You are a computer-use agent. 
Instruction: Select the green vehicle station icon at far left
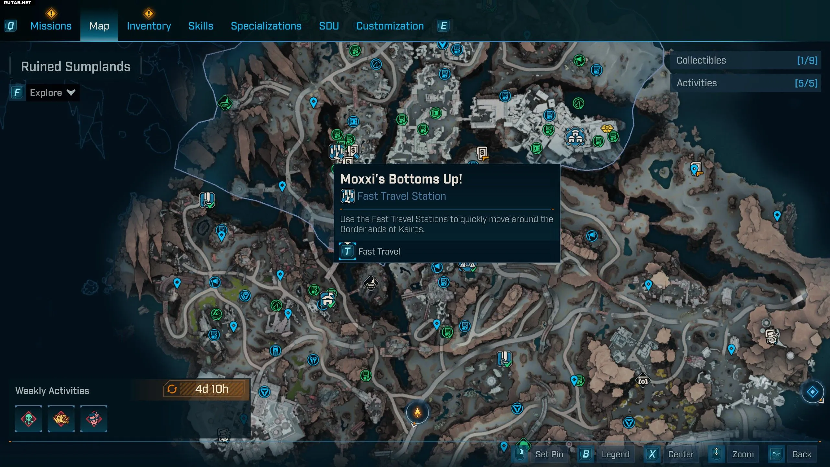(x=225, y=103)
